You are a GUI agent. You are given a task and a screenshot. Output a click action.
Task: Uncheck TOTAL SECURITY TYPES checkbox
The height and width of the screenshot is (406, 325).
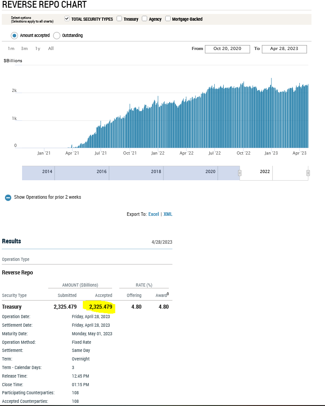click(67, 18)
